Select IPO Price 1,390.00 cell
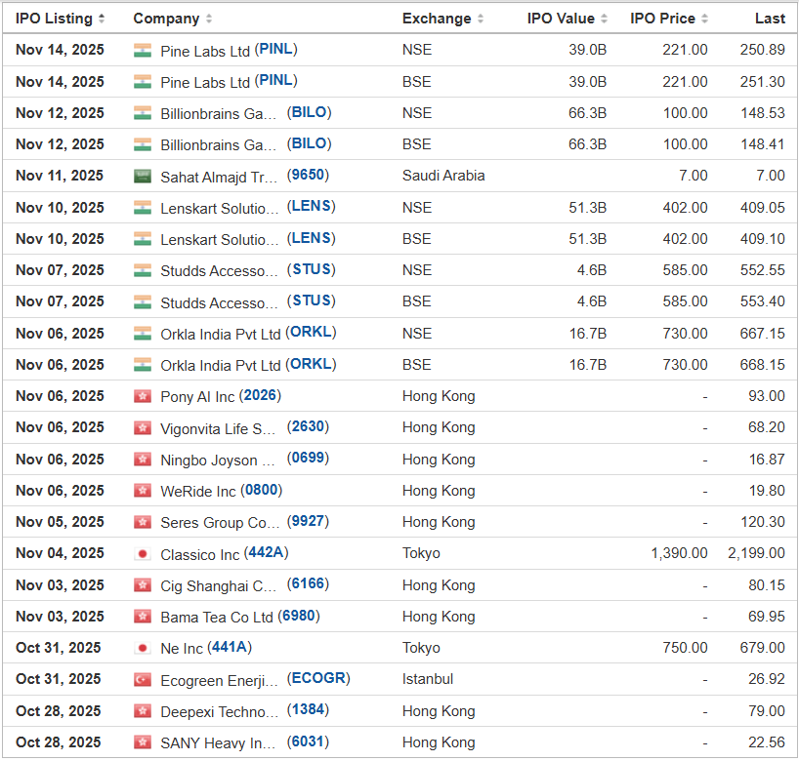799x761 pixels. pos(679,553)
